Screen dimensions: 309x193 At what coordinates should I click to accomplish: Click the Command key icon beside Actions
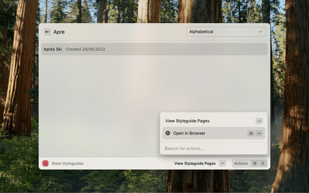coord(255,164)
